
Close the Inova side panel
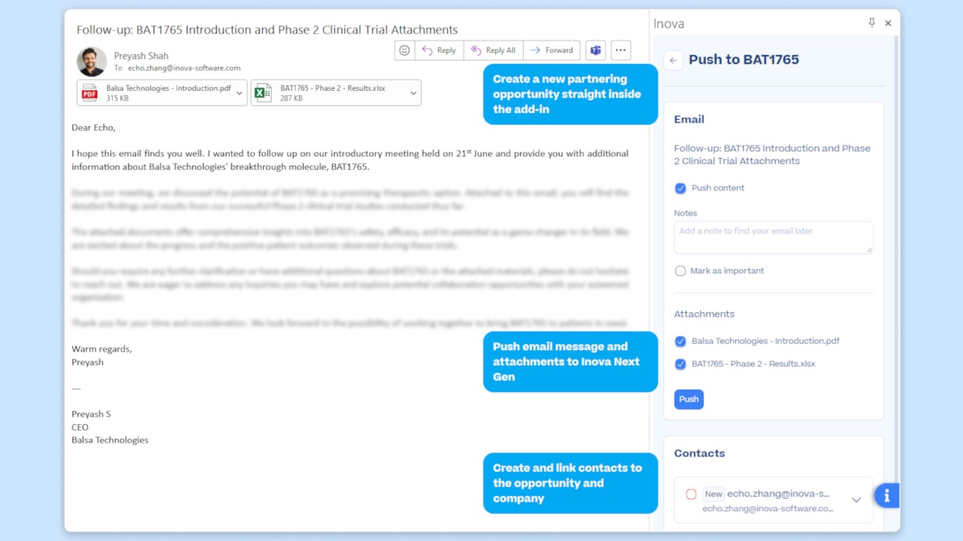[888, 23]
